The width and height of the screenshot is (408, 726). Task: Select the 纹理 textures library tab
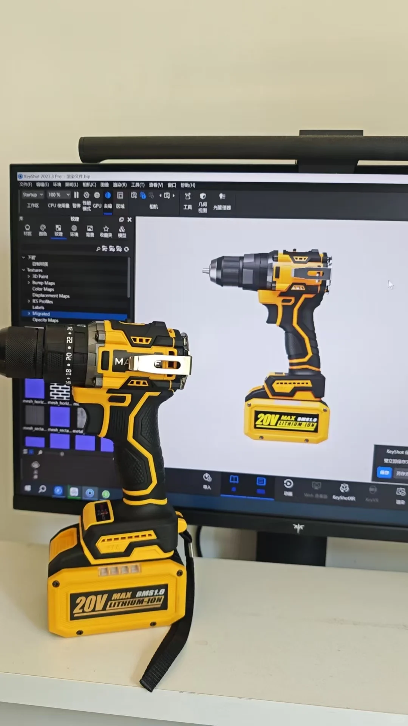click(x=58, y=230)
